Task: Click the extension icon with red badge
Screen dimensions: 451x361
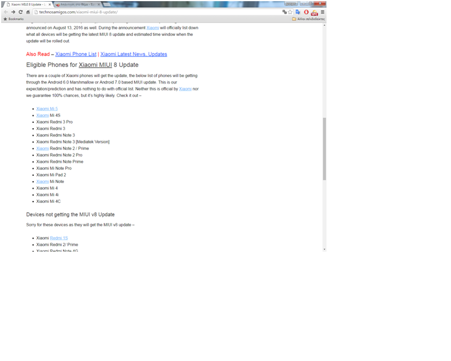Action: point(314,12)
